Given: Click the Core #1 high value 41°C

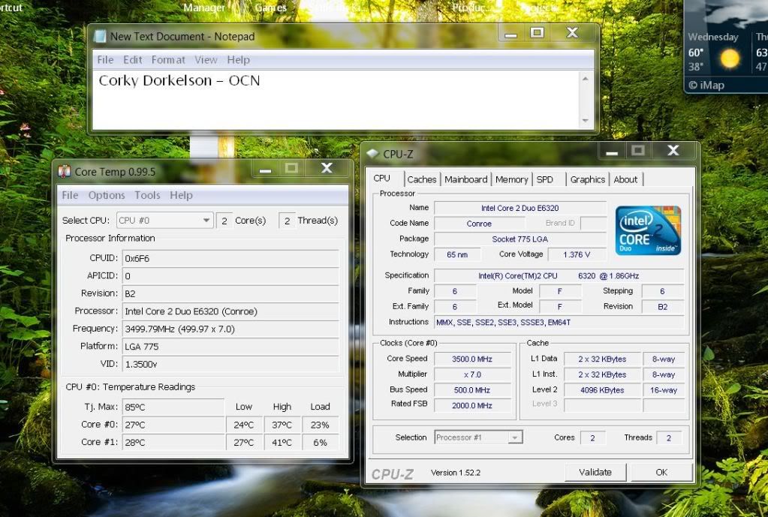Looking at the screenshot, I should [282, 443].
